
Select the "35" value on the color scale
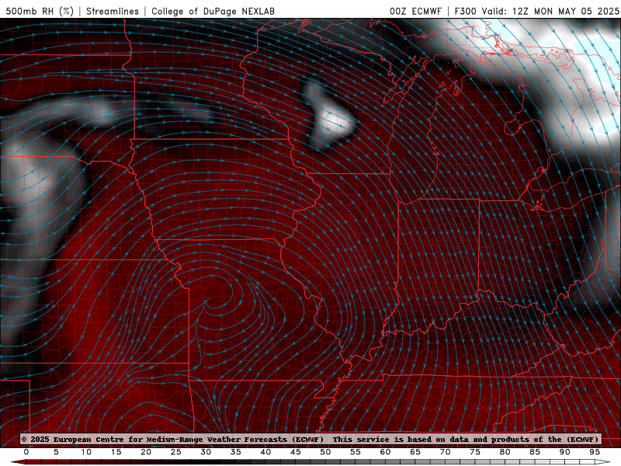point(236,452)
